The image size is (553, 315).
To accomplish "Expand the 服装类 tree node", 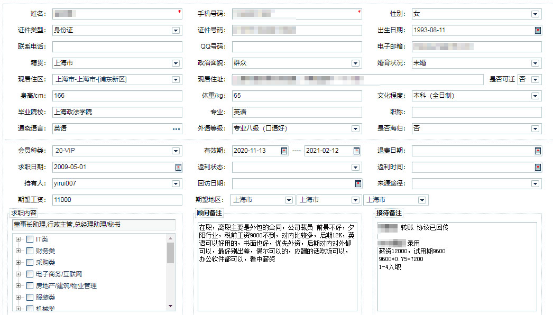I will tap(18, 298).
